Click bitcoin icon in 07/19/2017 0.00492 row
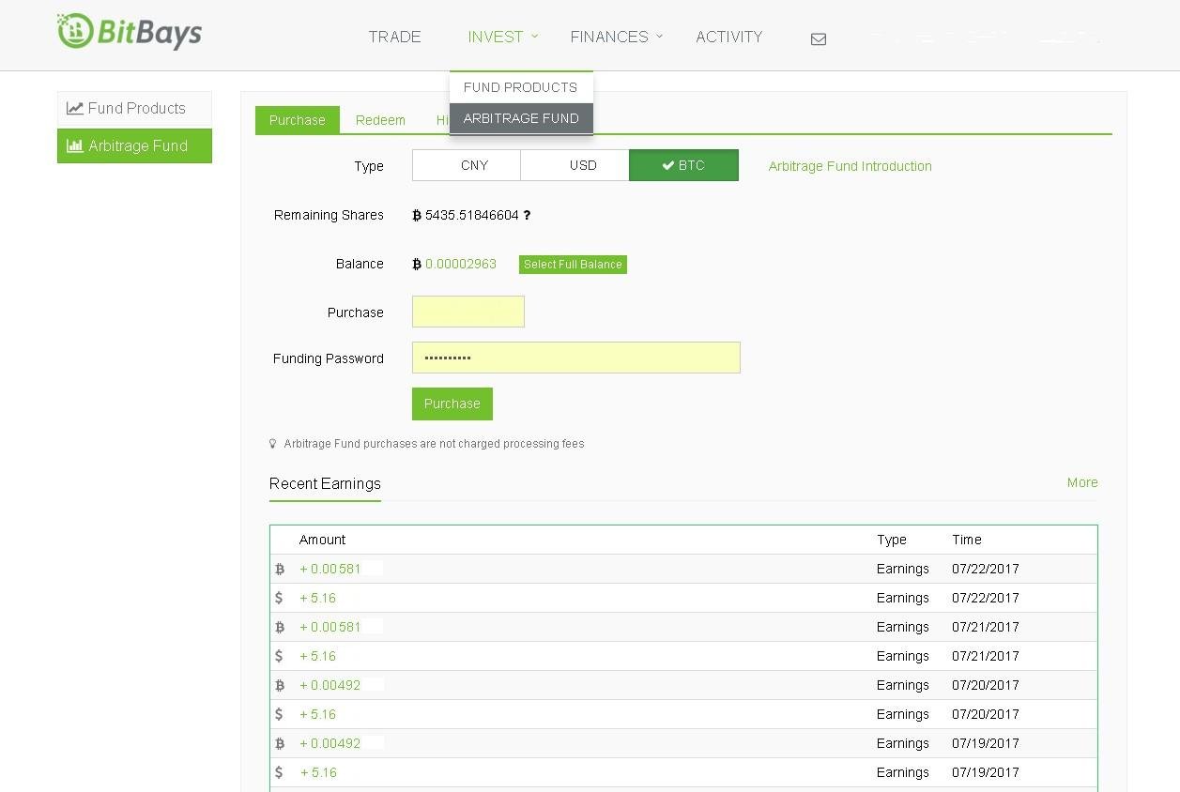This screenshot has height=792, width=1180. pyautogui.click(x=280, y=743)
